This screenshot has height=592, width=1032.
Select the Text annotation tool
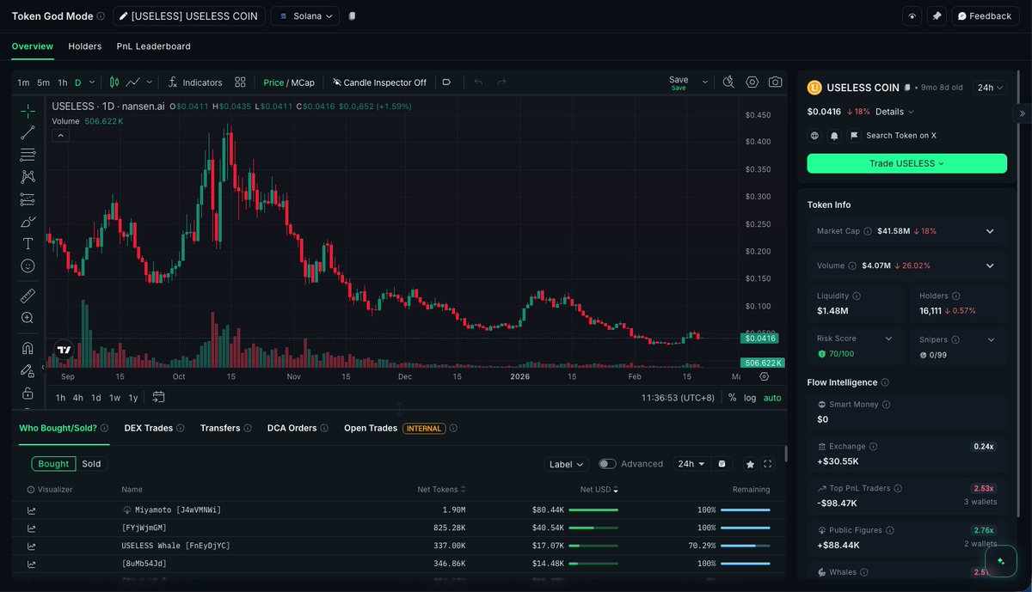pos(28,244)
